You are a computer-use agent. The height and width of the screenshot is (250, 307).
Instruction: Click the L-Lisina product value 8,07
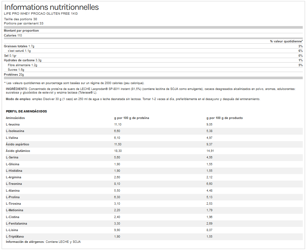(x=210, y=230)
